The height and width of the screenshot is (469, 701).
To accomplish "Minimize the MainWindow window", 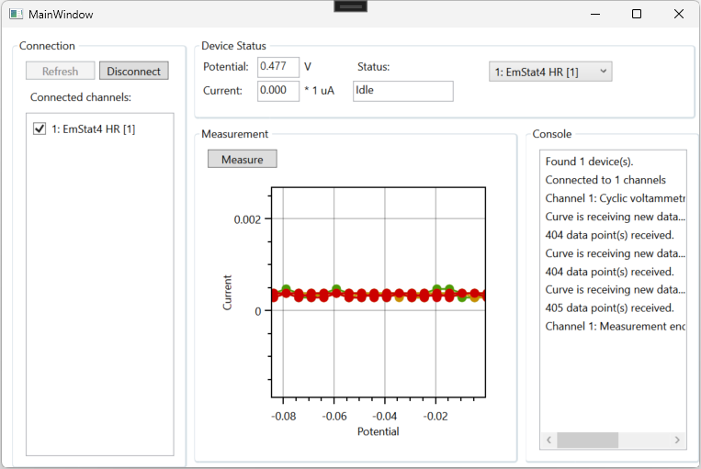I will pos(595,14).
